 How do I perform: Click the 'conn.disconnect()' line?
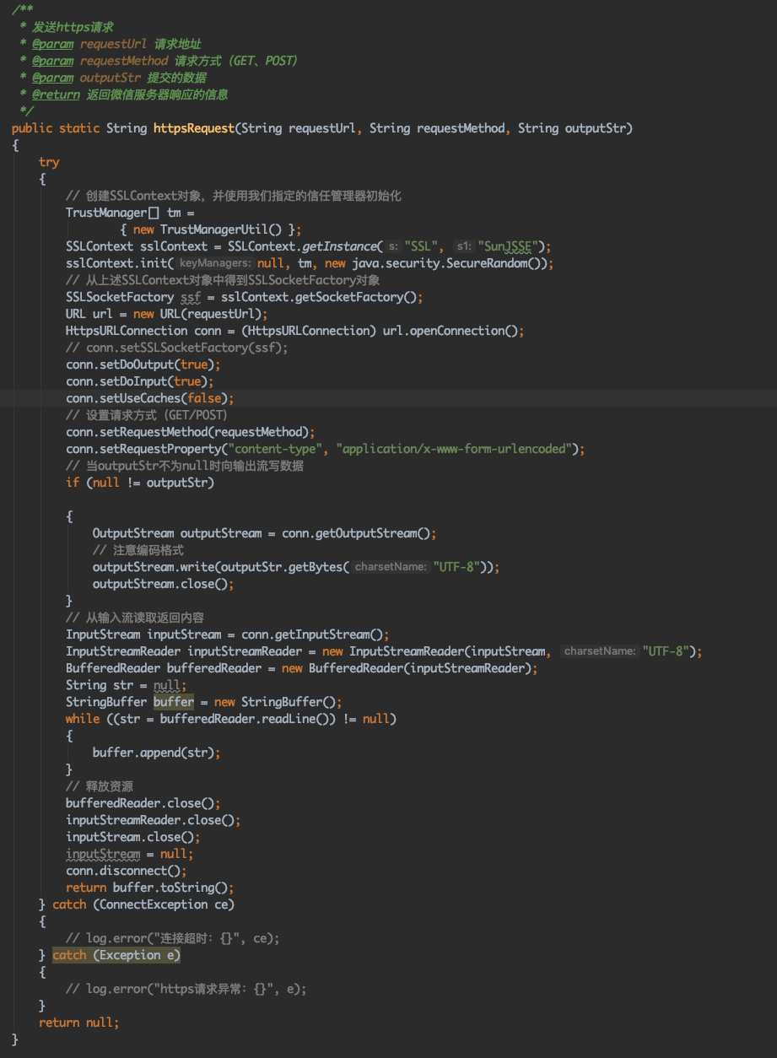[127, 871]
